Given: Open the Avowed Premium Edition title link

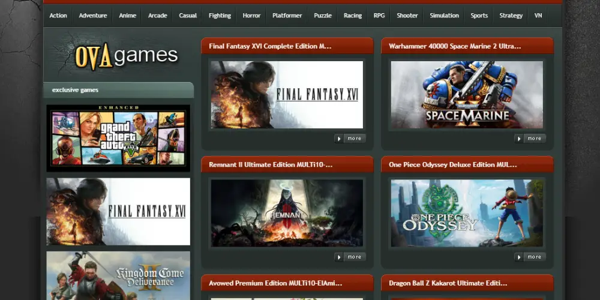Looking at the screenshot, I should (x=275, y=283).
